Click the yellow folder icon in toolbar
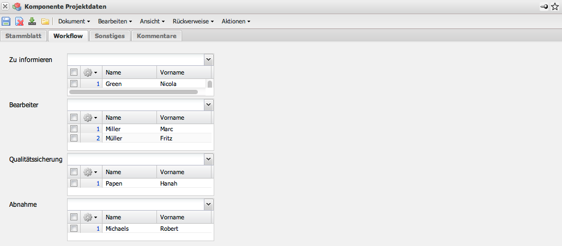This screenshot has height=246, width=562. (x=45, y=21)
